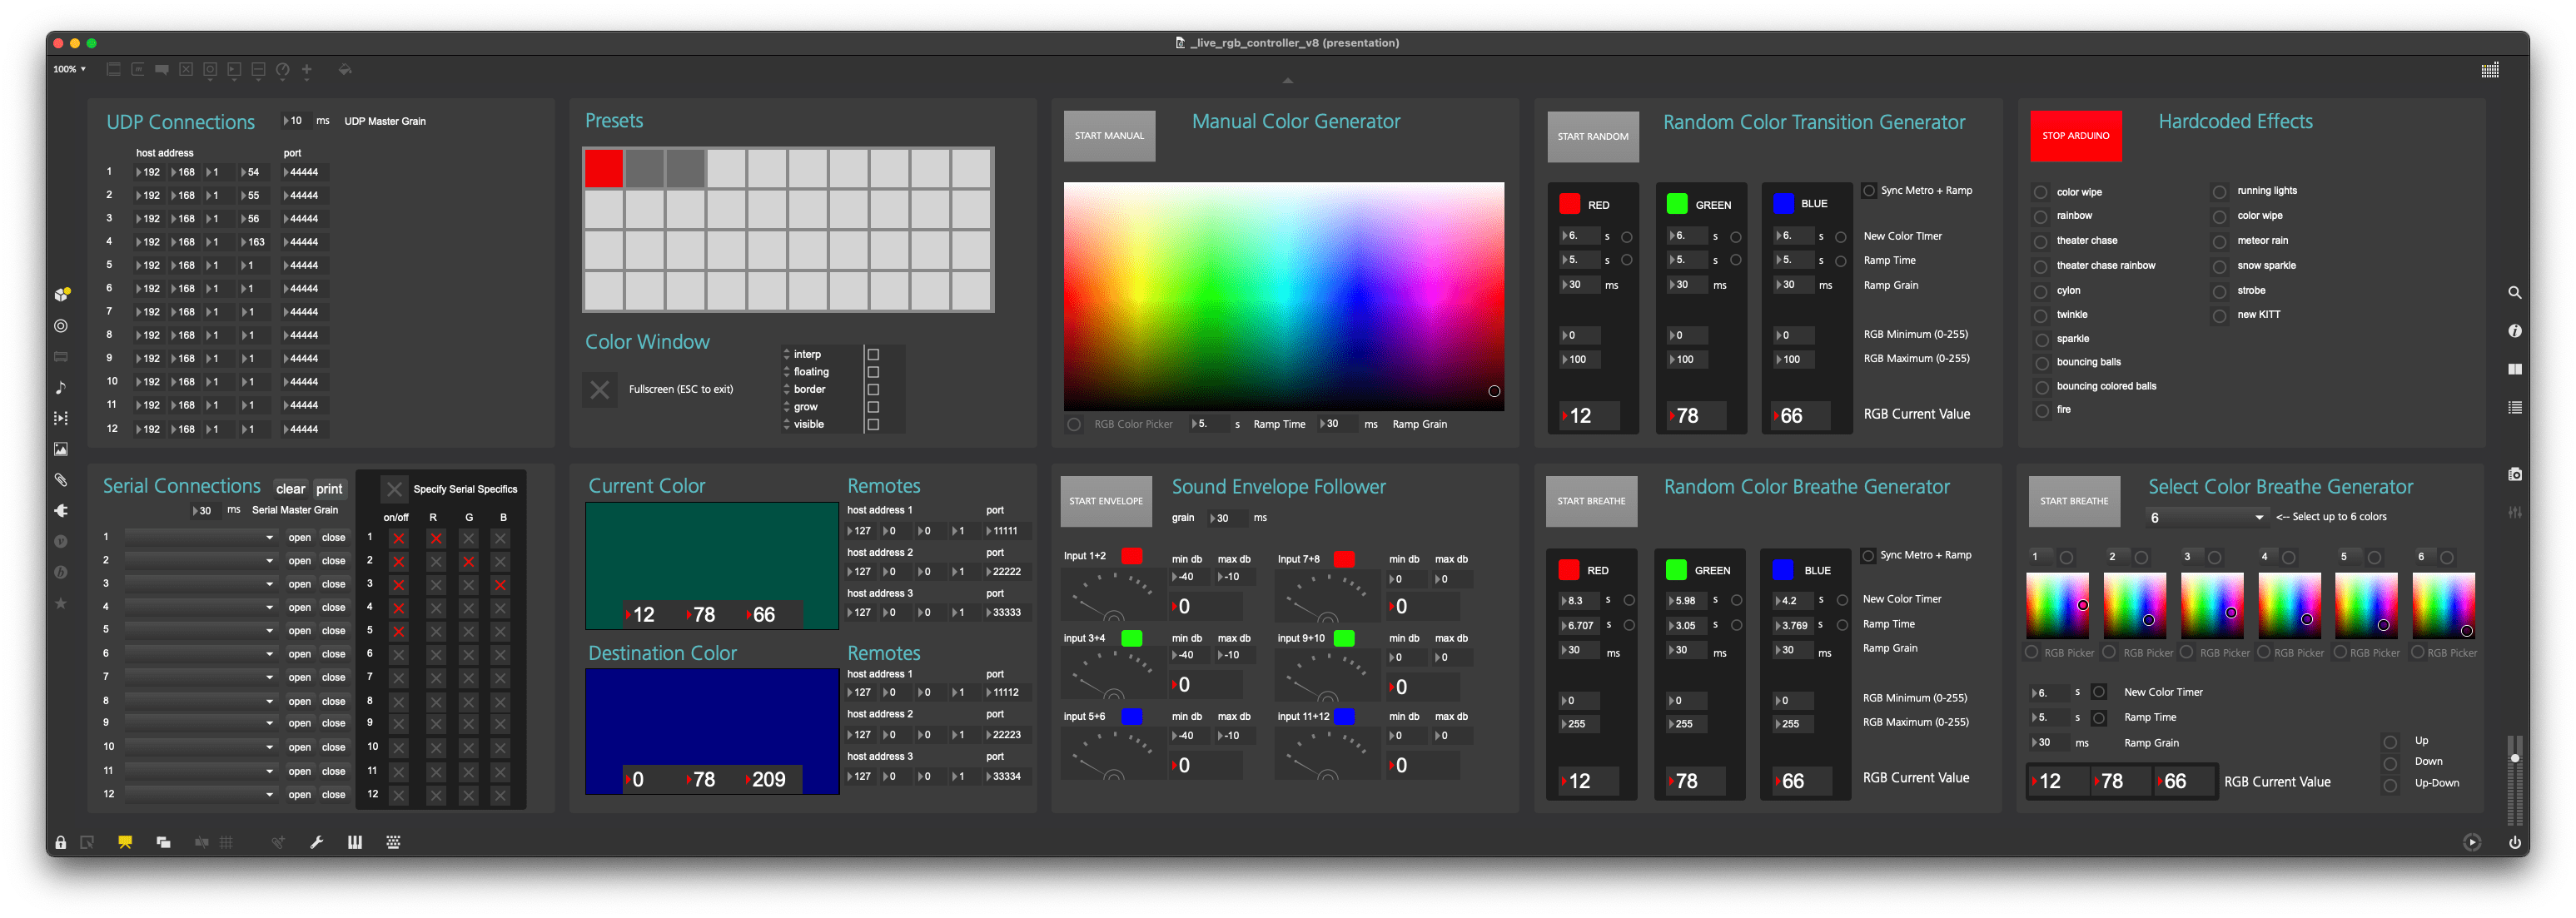Click the paint bucket format icon
This screenshot has height=918, width=2576.
[x=345, y=70]
